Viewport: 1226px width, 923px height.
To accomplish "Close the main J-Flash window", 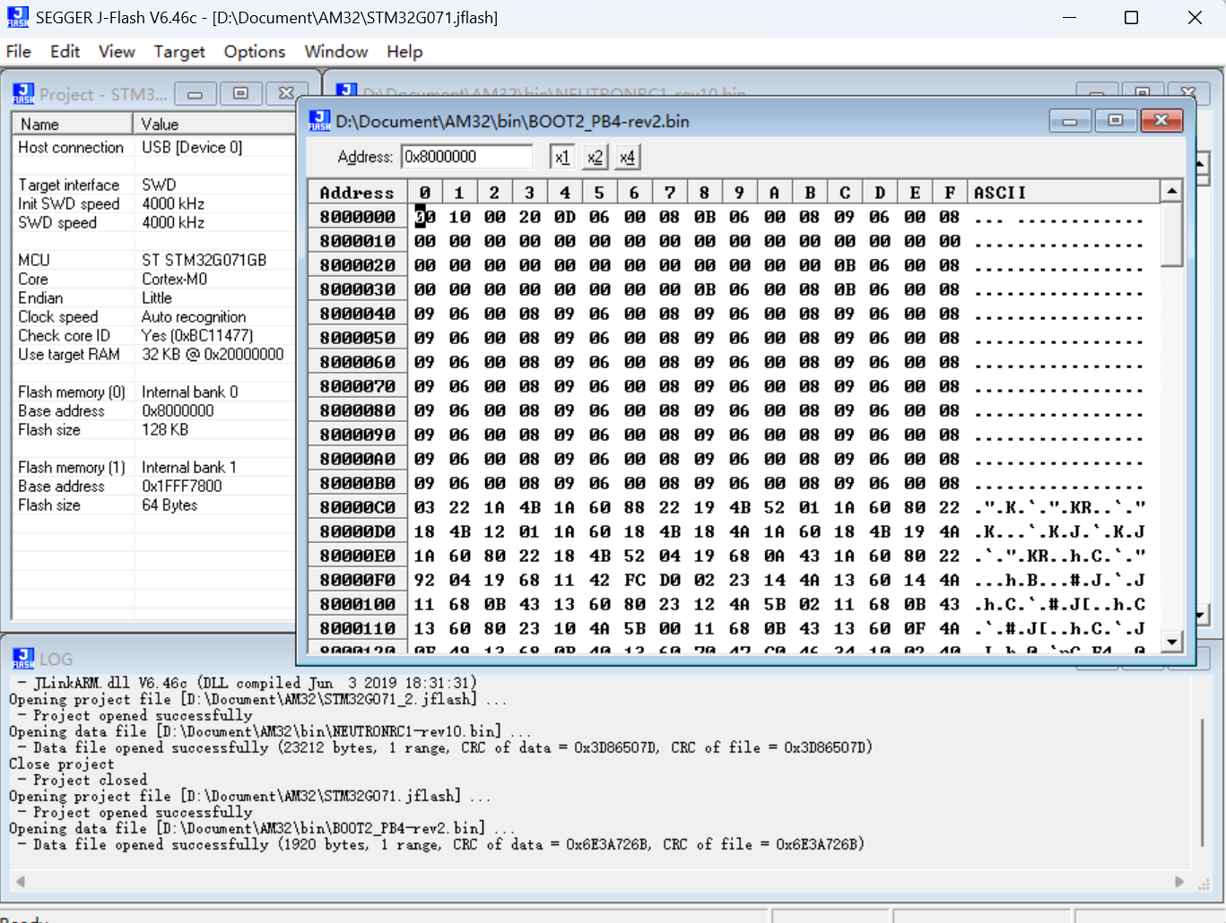I will pos(1195,18).
